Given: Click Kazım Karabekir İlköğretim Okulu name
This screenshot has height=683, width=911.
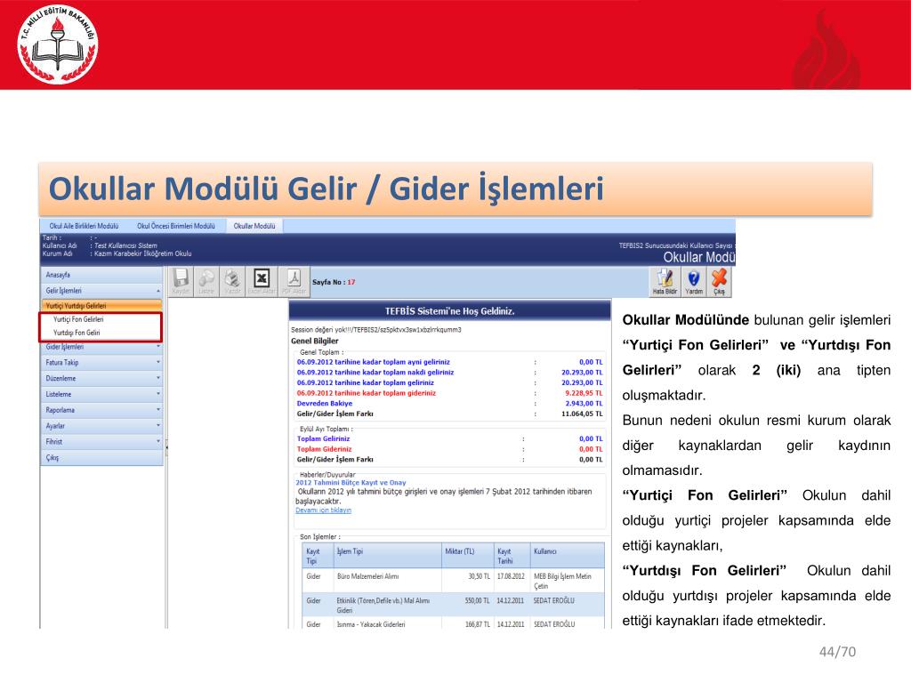Looking at the screenshot, I should tap(143, 253).
